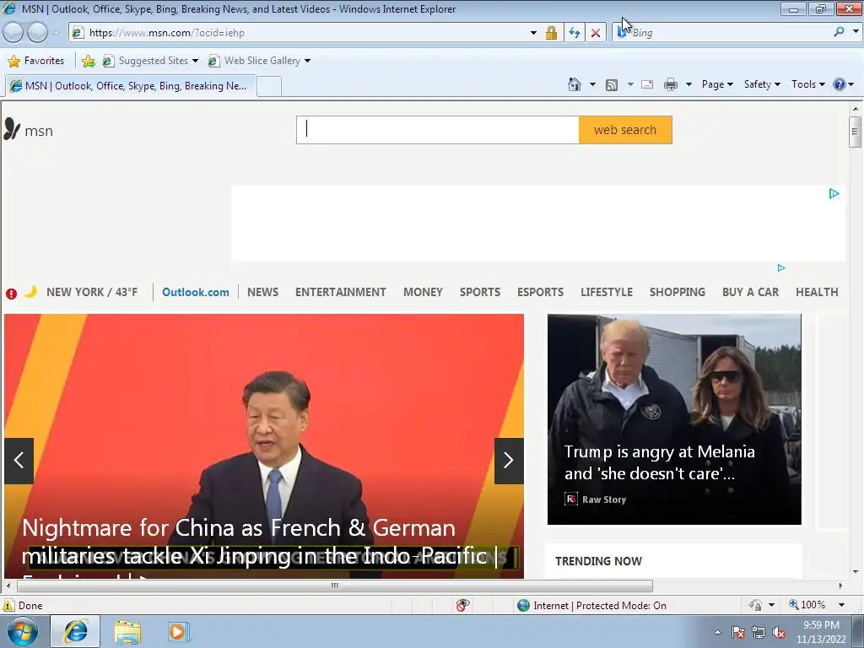Expand the Web Slice Gallery dropdown

coord(307,61)
